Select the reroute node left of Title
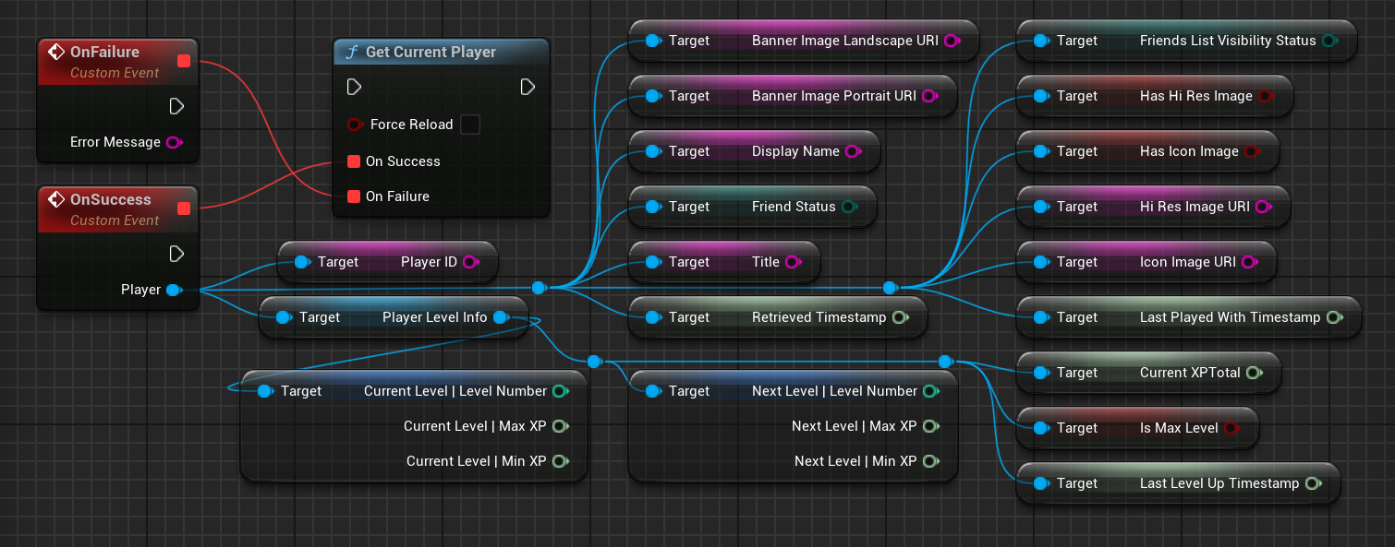The height and width of the screenshot is (547, 1395). click(x=539, y=288)
